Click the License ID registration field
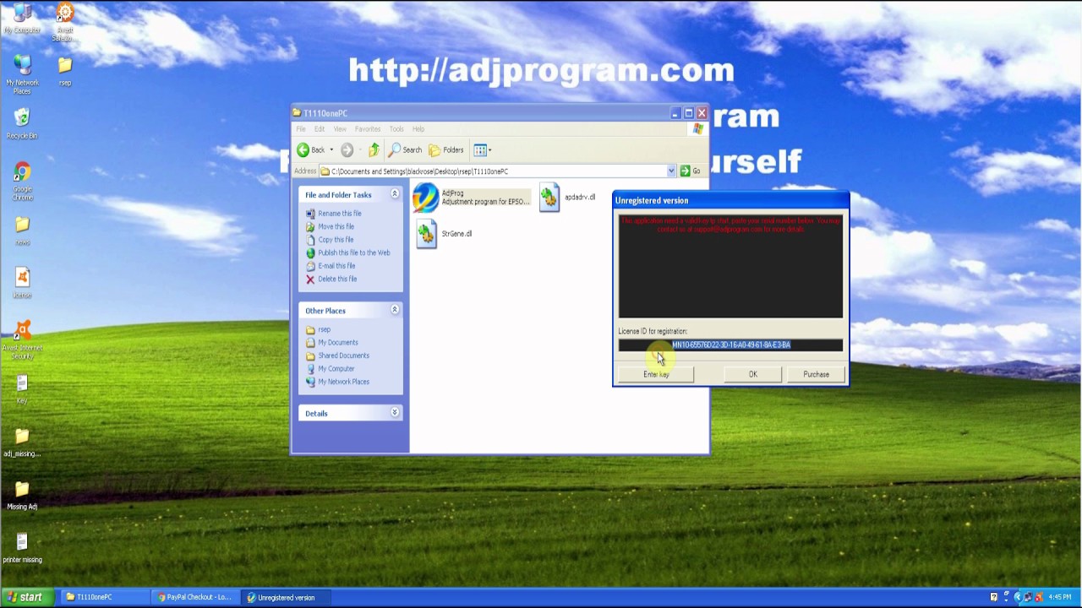 [x=730, y=345]
